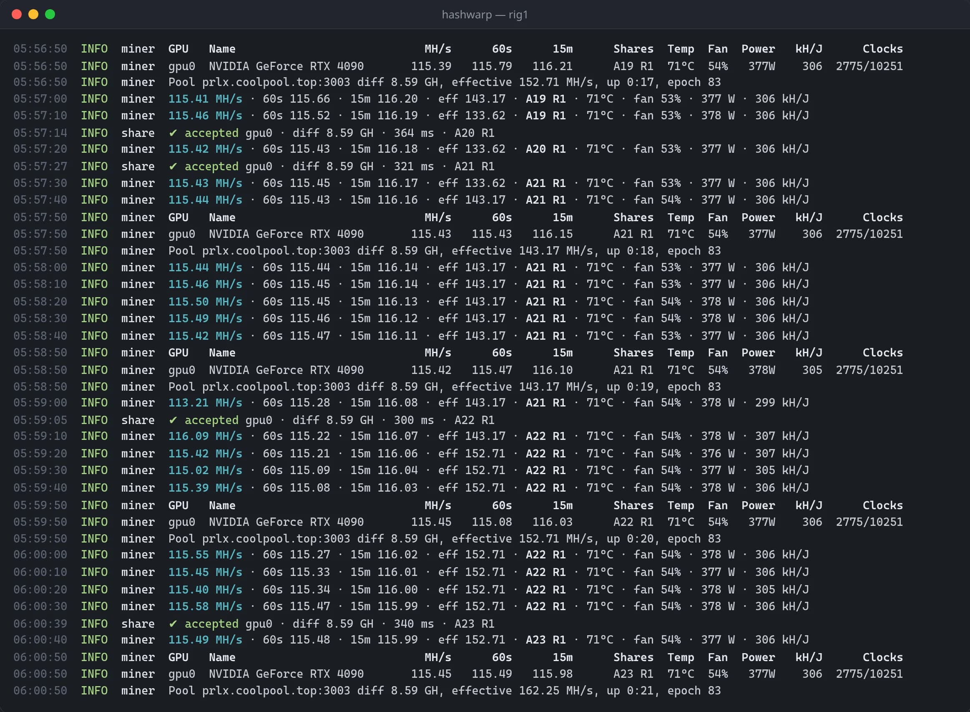This screenshot has width=970, height=712.
Task: Click the Clocks column header at 05:56:50
Action: click(882, 49)
